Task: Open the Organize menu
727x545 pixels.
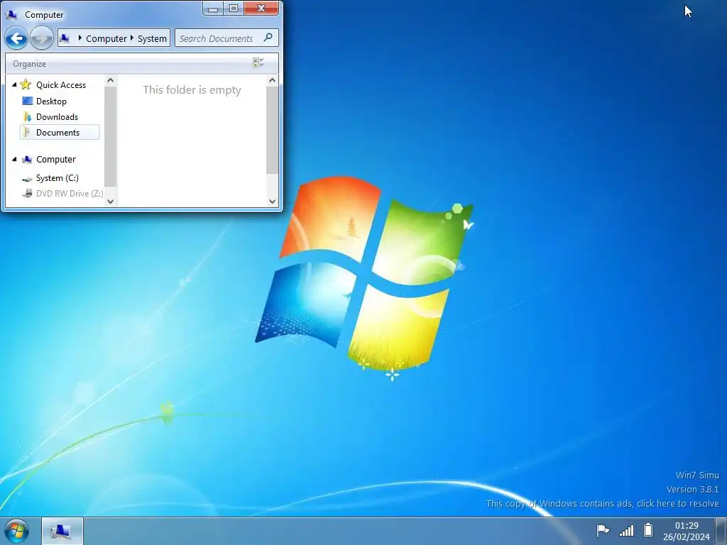Action: coord(29,63)
